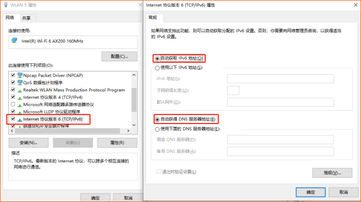Toggle the Microsoft LLDP 协议驱动程序 checkbox

click(13, 112)
